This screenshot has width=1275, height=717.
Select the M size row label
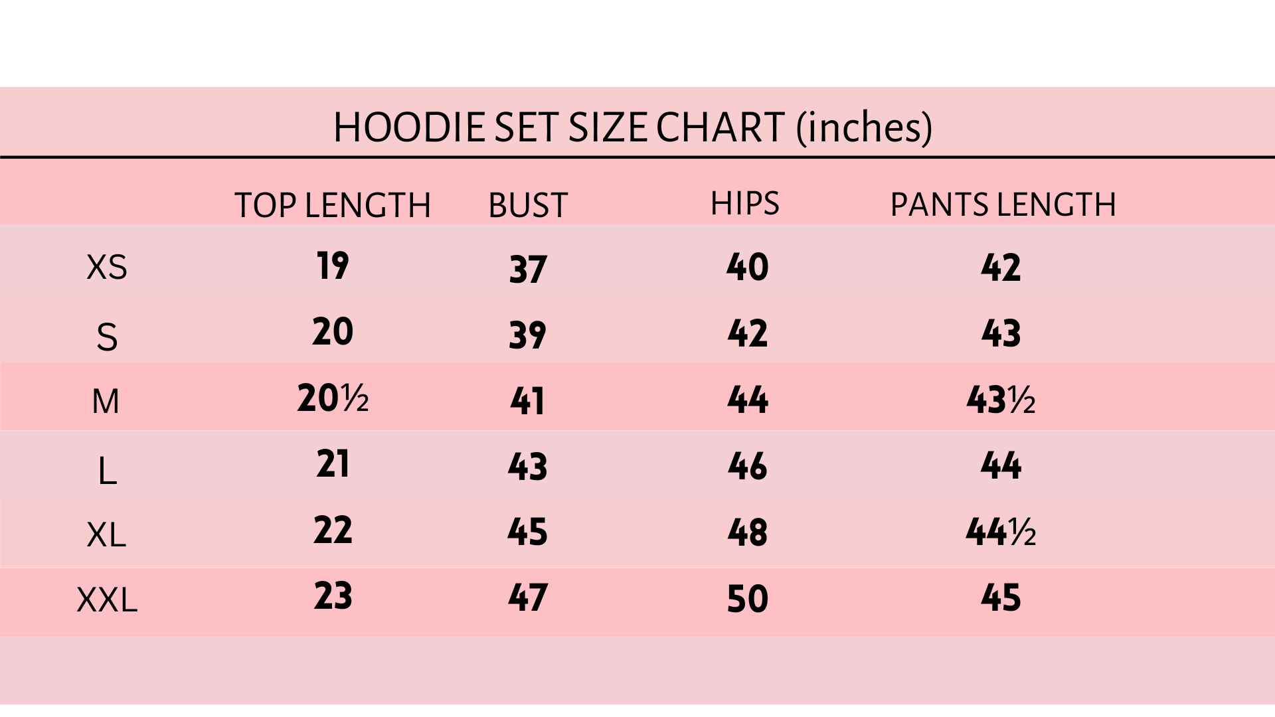[106, 402]
